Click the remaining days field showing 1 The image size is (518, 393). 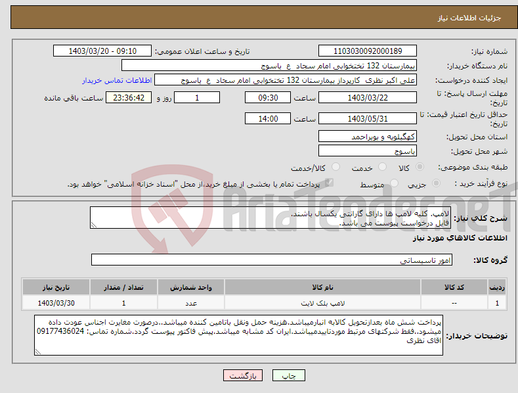[197, 97]
